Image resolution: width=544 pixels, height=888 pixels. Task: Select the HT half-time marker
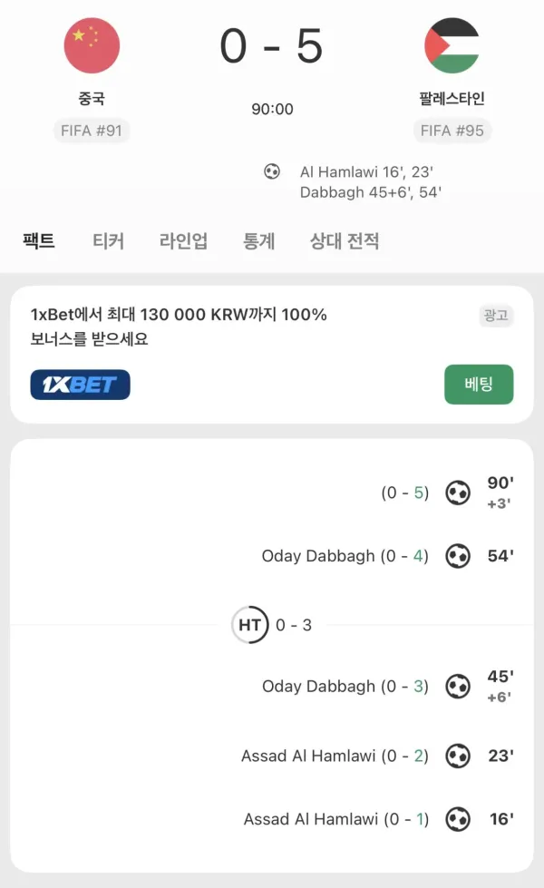point(249,625)
